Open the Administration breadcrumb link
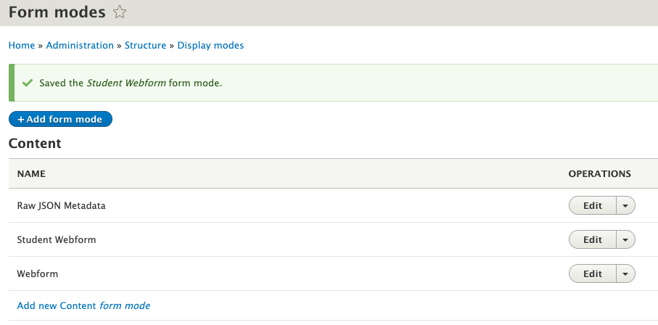 [x=80, y=45]
